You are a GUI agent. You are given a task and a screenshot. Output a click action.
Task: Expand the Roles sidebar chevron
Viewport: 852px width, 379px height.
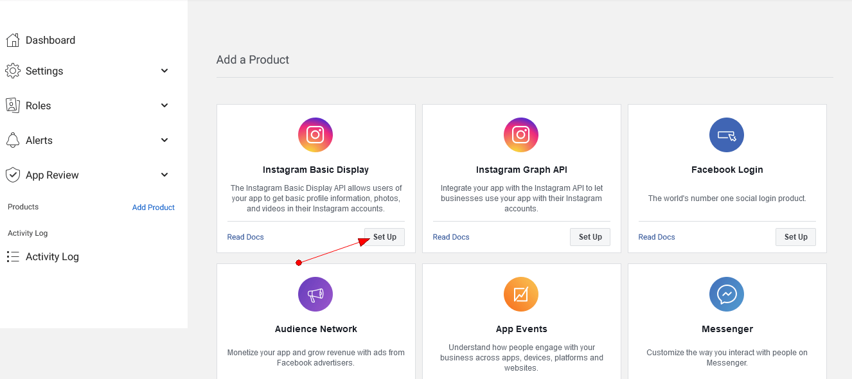tap(164, 105)
